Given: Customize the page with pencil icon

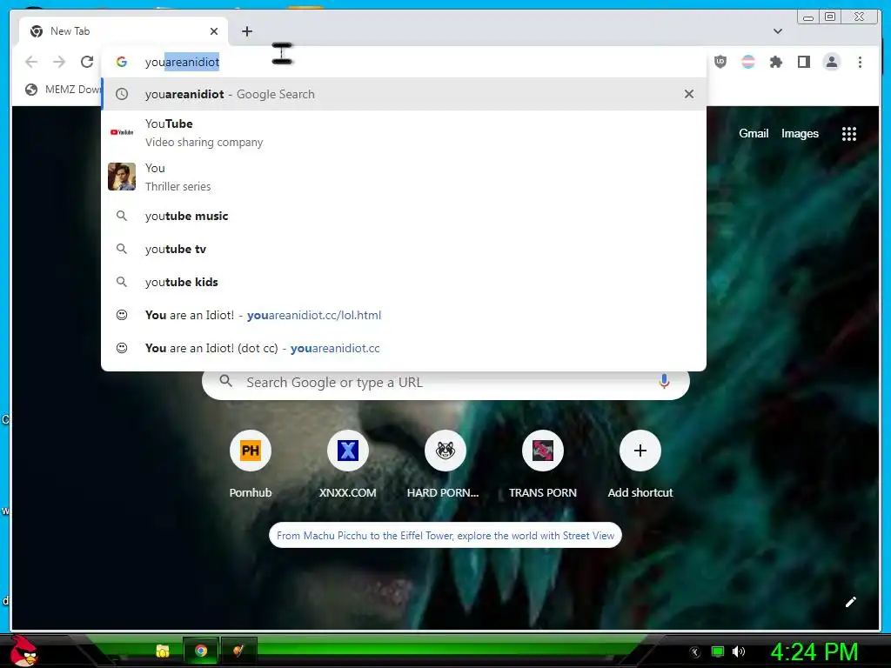Looking at the screenshot, I should click(x=851, y=602).
